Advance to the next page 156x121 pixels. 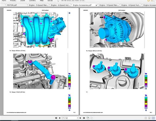pos(80,118)
